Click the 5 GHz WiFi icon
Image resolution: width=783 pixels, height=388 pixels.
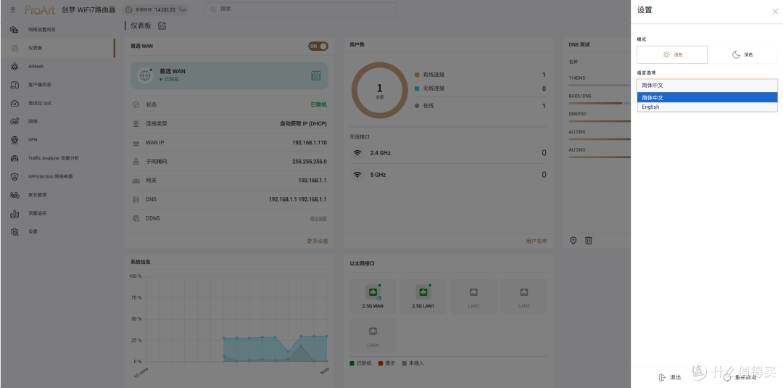[357, 175]
